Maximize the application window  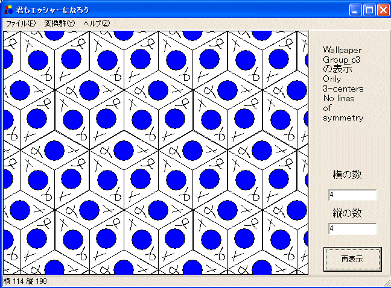click(x=369, y=9)
